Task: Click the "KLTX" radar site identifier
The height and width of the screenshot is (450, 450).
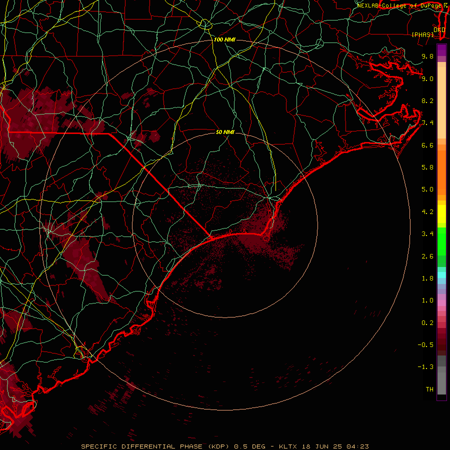Action: [x=288, y=446]
